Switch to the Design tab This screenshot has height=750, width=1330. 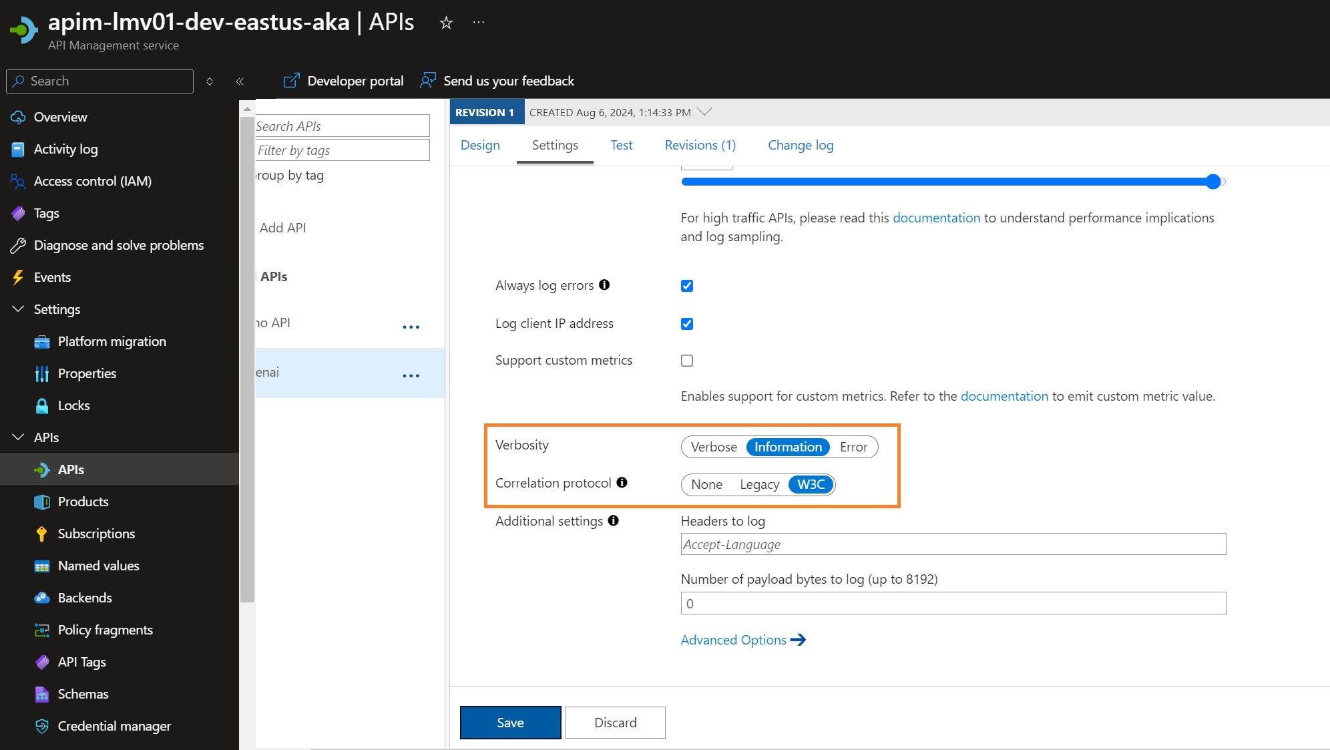479,144
